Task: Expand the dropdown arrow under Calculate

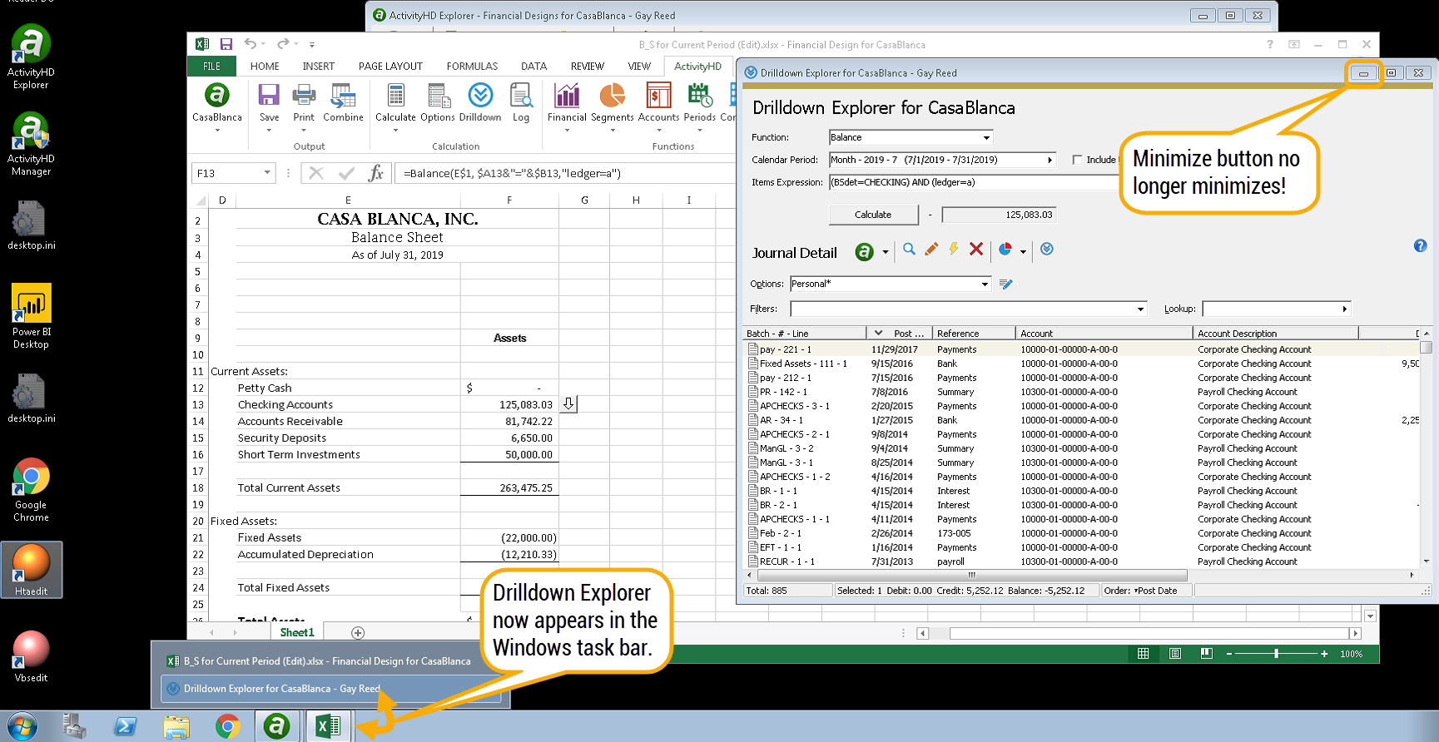Action: click(x=396, y=130)
